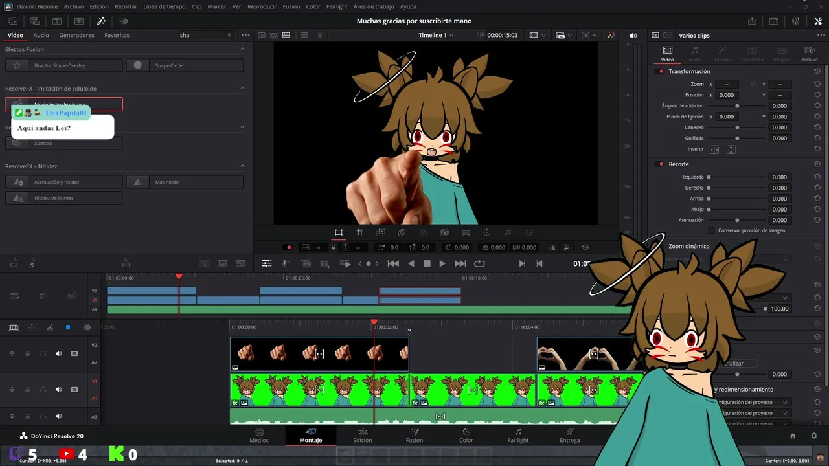The image size is (829, 466).
Task: Mute viewer audio speaker icon
Action: (x=633, y=35)
